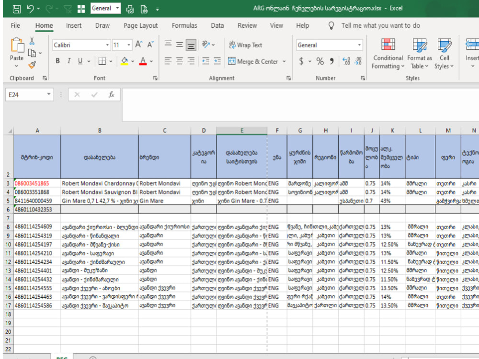Click the Paste clipboard icon
The height and width of the screenshot is (359, 479).
(17, 45)
